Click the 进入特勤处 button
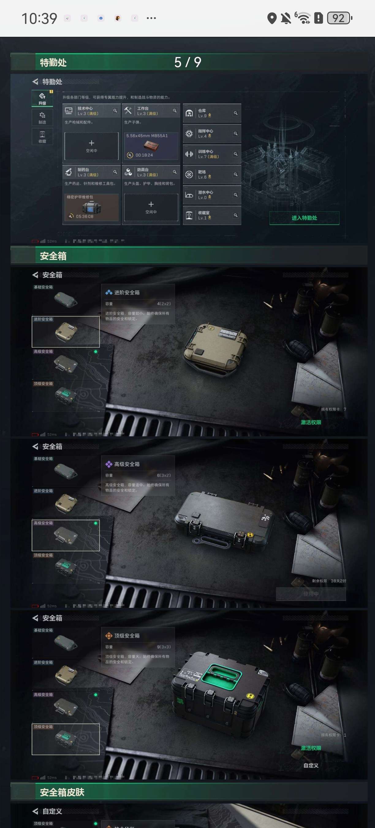 tap(304, 218)
